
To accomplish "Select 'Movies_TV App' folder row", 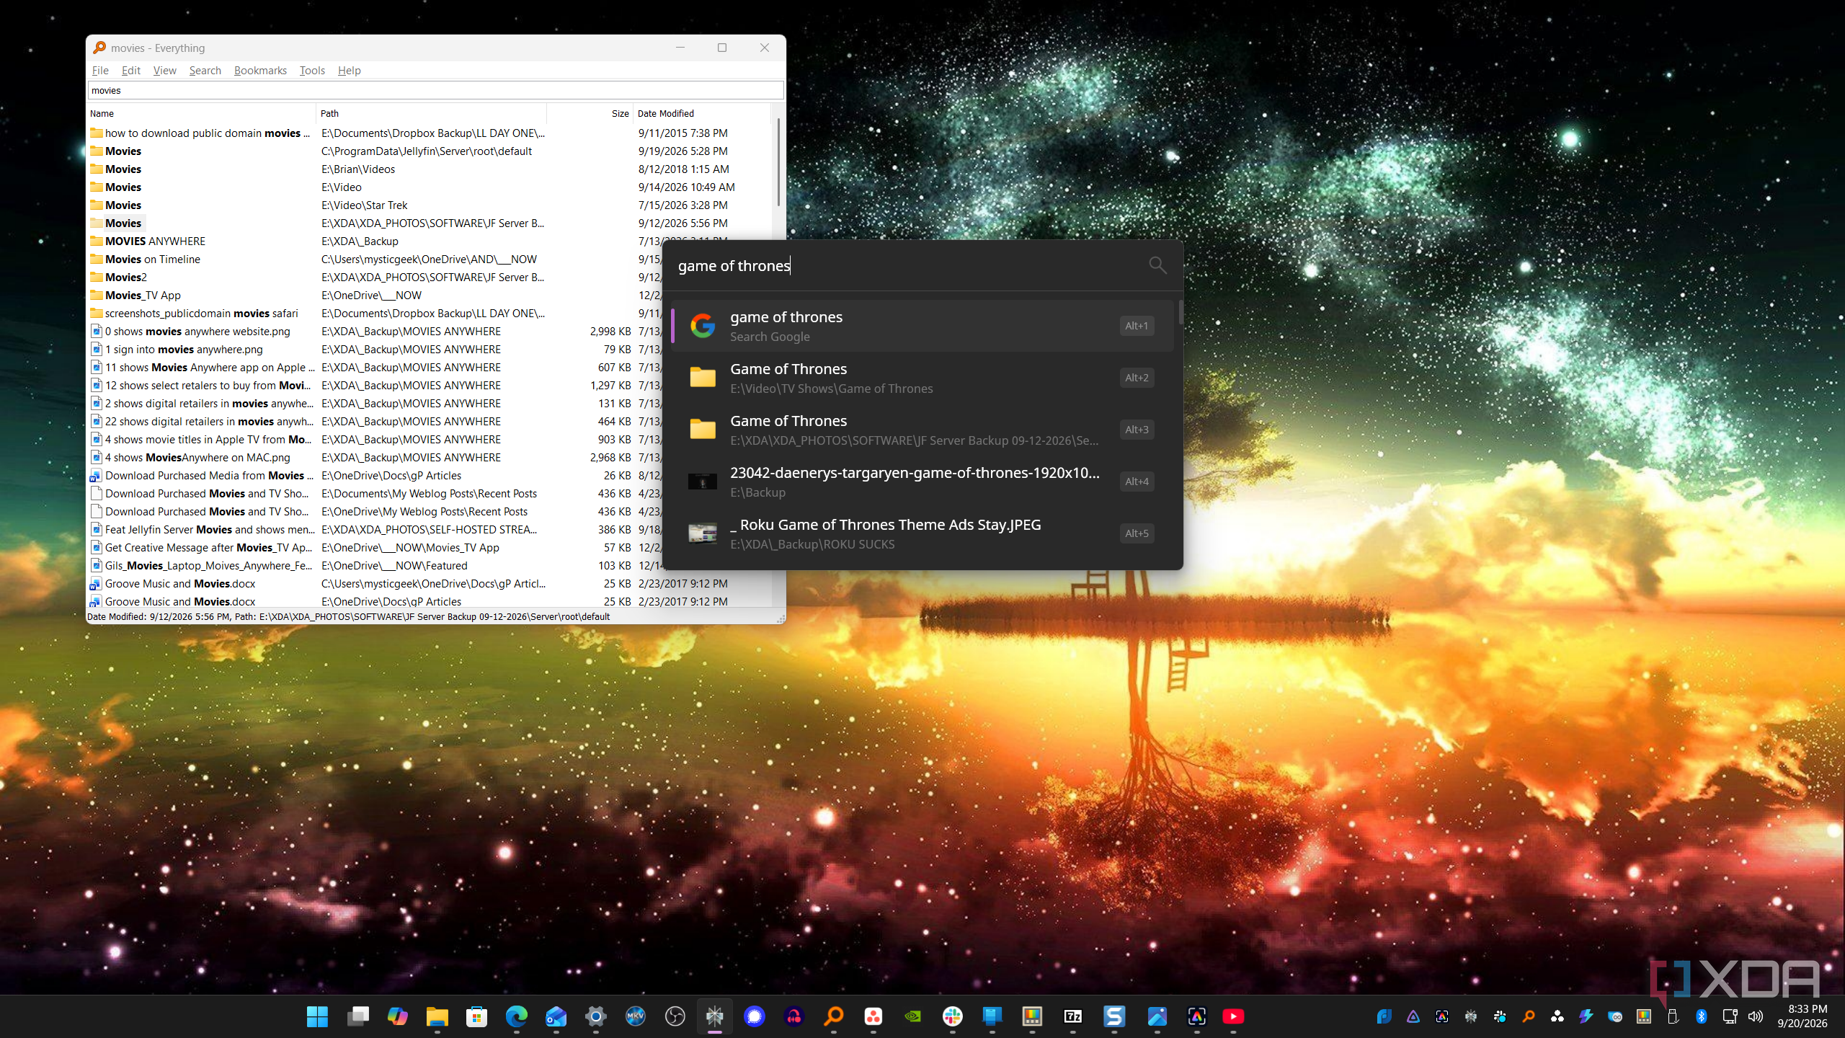I will [375, 295].
